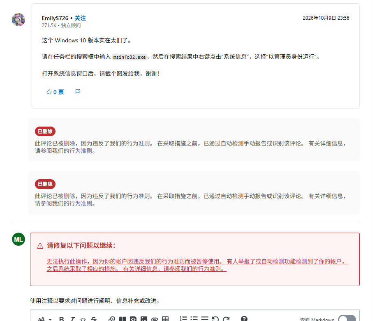Create a bulleted list
Viewport: 377px width, 321px height.
(194, 319)
